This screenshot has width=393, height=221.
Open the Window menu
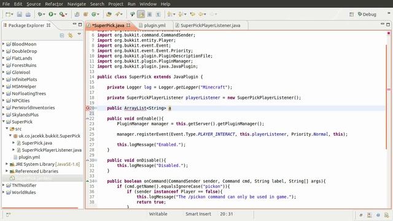coord(148,4)
